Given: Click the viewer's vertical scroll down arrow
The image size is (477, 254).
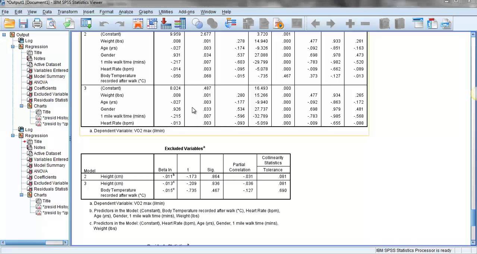Looking at the screenshot, I should [474, 242].
